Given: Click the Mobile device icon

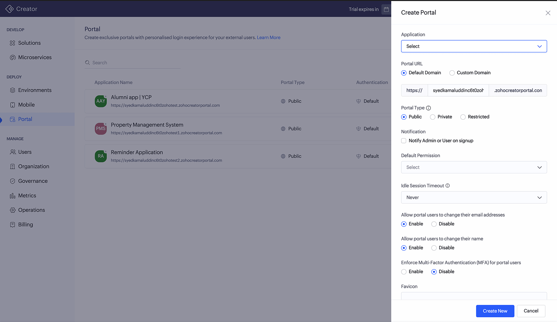Looking at the screenshot, I should coord(12,105).
